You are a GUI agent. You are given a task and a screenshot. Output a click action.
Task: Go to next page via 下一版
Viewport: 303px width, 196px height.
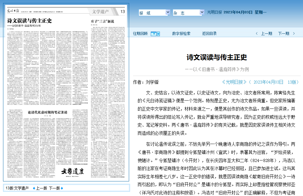point(54,188)
